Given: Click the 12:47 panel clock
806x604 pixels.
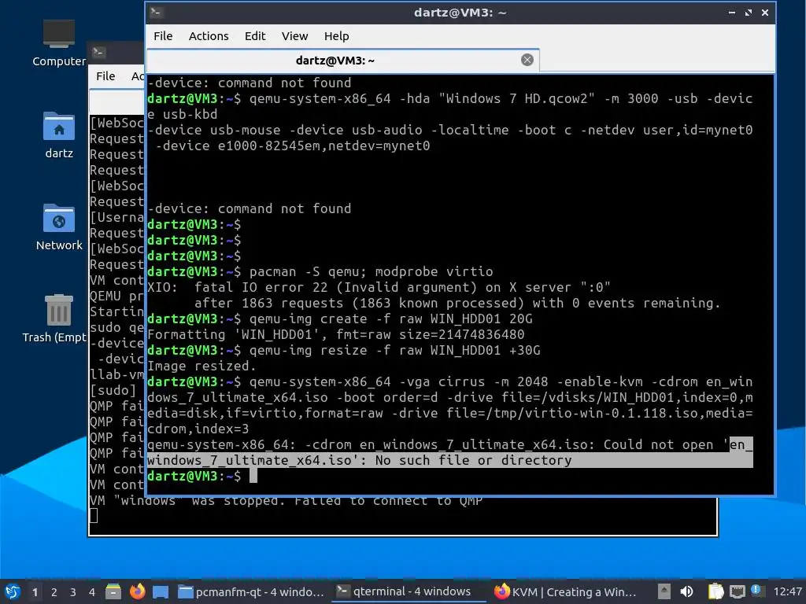Looking at the screenshot, I should (787, 591).
